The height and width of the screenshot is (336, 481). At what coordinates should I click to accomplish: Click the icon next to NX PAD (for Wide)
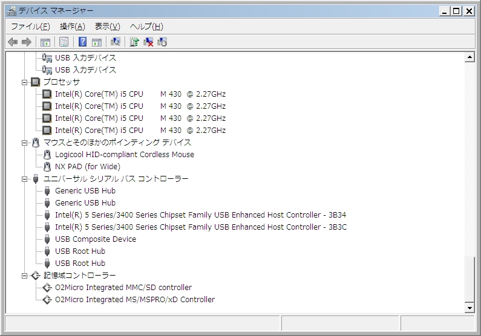(x=47, y=167)
